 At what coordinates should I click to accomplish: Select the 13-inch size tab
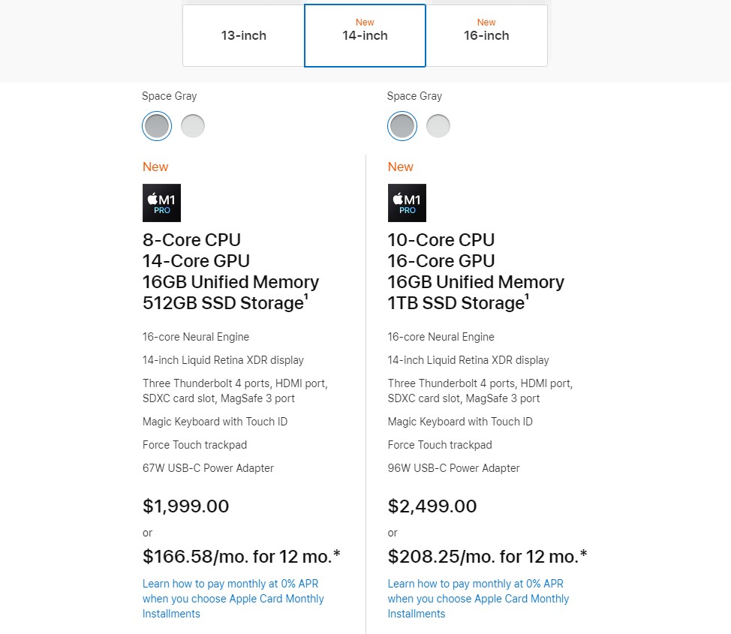[x=243, y=36]
